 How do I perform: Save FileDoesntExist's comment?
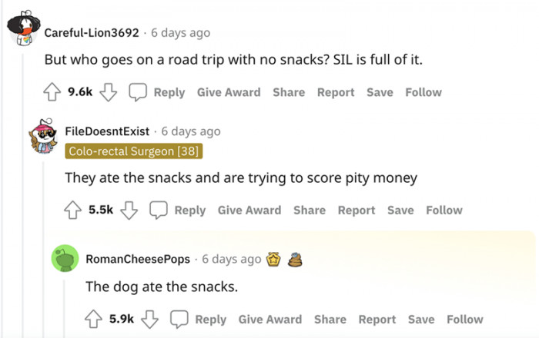[400, 210]
